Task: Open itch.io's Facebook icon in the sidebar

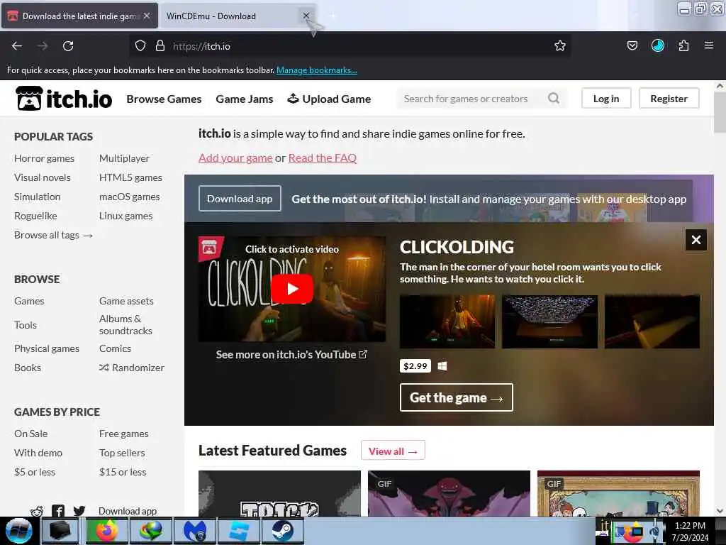Action: pyautogui.click(x=58, y=511)
